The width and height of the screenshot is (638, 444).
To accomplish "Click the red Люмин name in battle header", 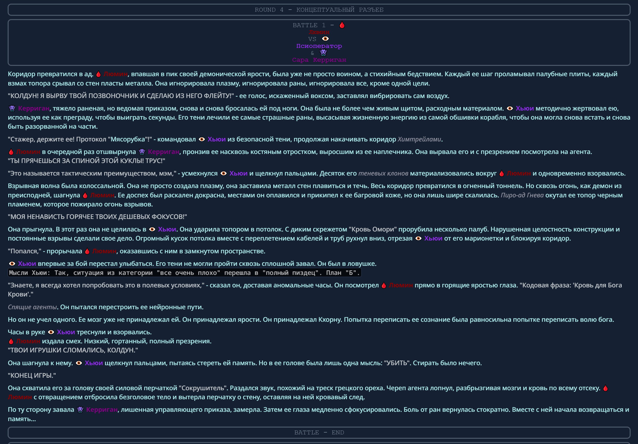I will (319, 32).
